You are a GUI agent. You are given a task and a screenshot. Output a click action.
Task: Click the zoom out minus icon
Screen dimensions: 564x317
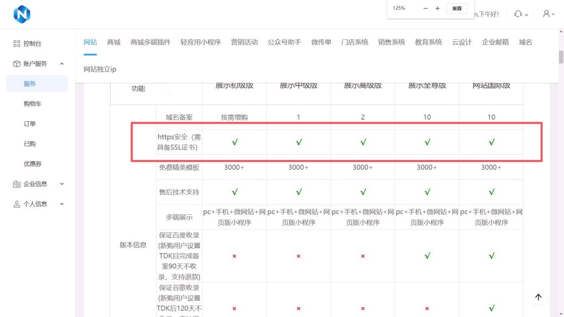coord(425,8)
